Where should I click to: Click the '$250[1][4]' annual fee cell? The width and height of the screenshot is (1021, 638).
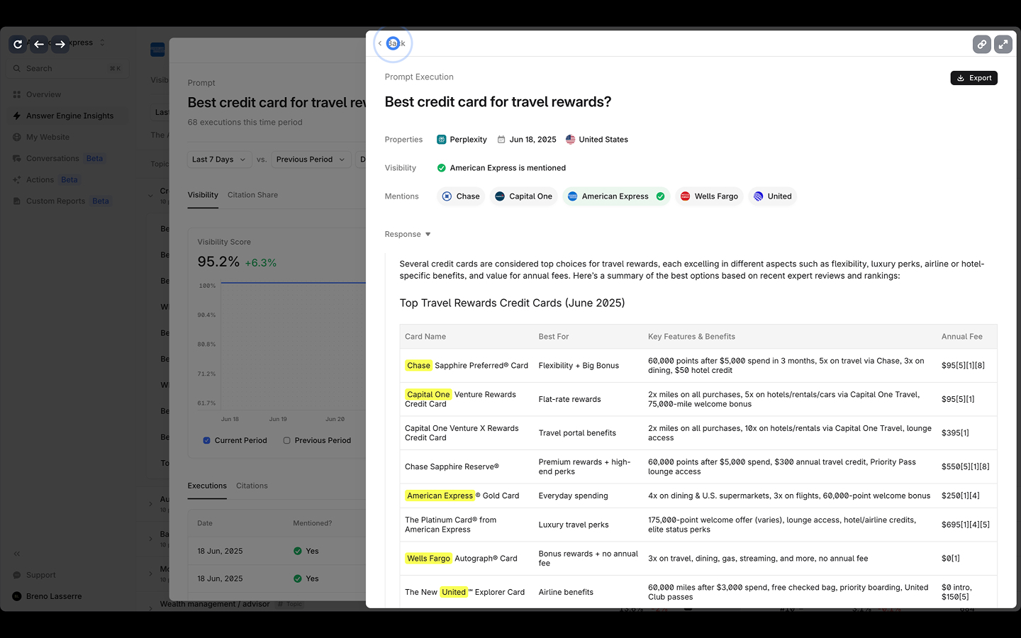click(961, 496)
